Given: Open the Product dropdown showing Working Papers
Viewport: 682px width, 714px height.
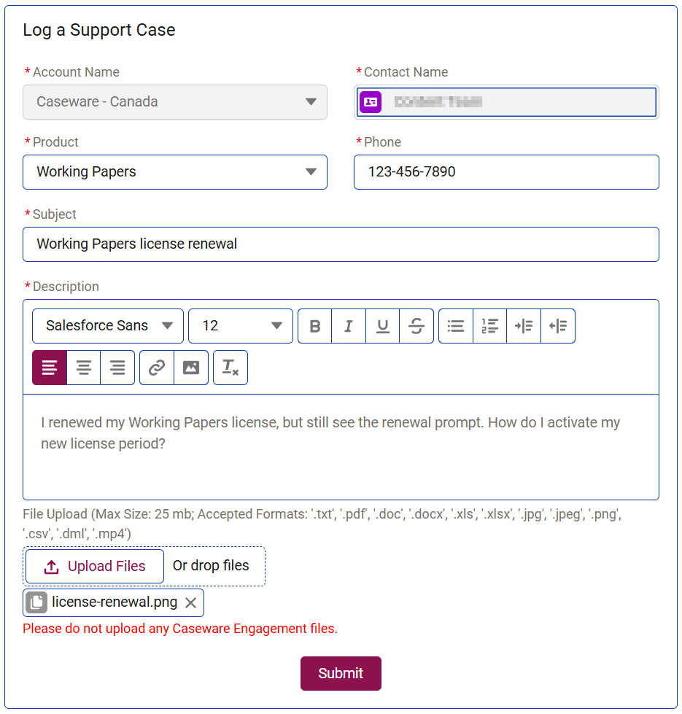Looking at the screenshot, I should [x=175, y=172].
